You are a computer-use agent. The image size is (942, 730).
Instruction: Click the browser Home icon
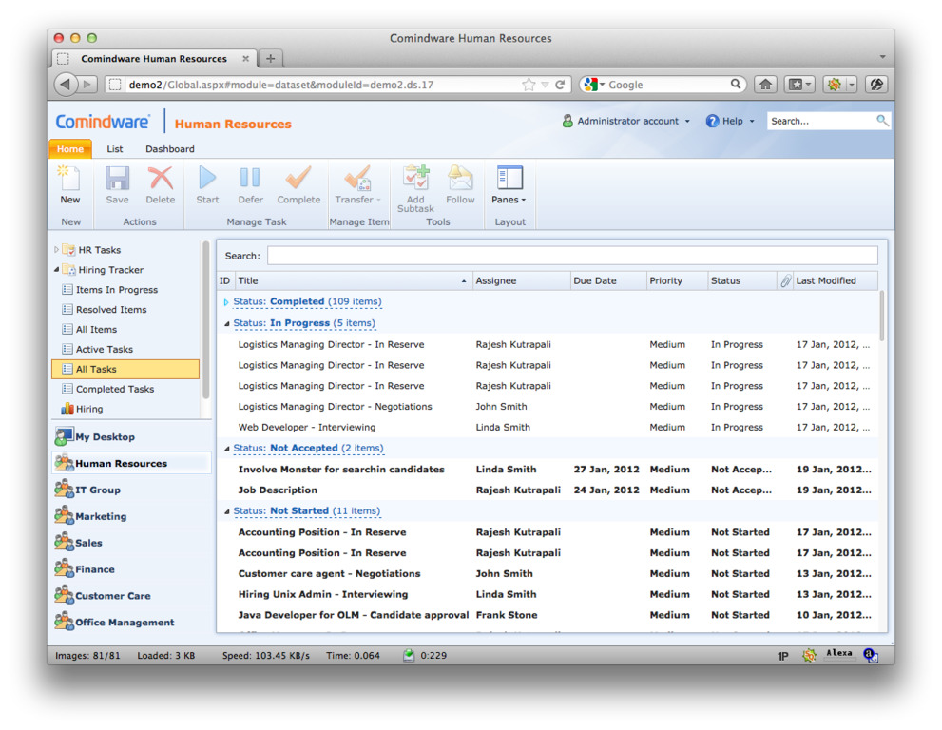click(765, 85)
